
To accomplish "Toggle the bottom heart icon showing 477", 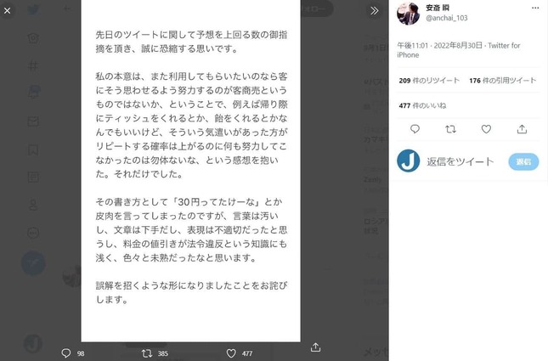I will [x=231, y=353].
